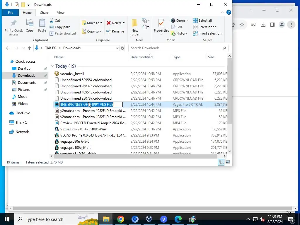Click Invert selection
300x225 pixels.
(207, 33)
